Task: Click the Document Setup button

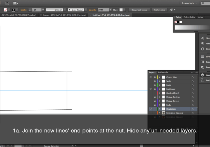Action: tap(139, 10)
